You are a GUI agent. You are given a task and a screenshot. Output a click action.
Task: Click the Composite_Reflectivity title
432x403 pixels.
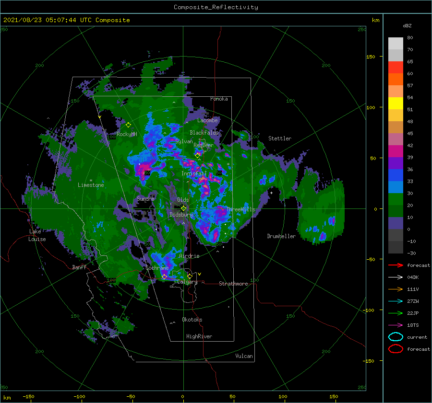pos(216,7)
